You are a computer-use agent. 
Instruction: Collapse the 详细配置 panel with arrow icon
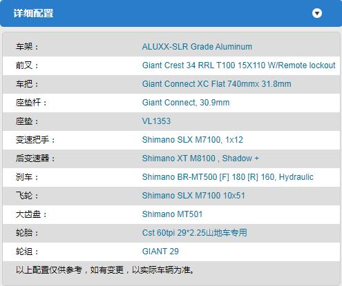coord(317,13)
